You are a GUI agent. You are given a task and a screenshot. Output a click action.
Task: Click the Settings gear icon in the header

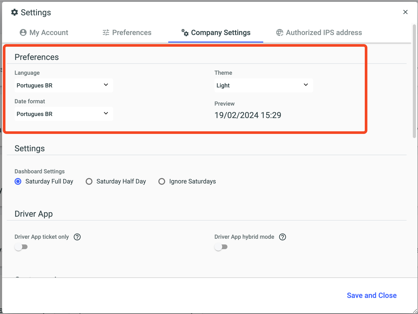coord(15,12)
